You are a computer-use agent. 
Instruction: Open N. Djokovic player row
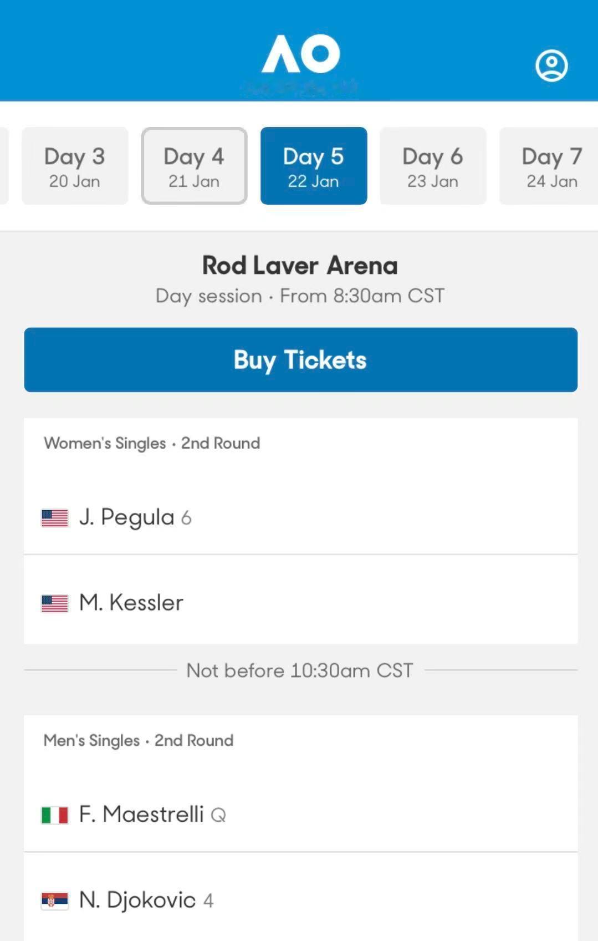pos(300,899)
